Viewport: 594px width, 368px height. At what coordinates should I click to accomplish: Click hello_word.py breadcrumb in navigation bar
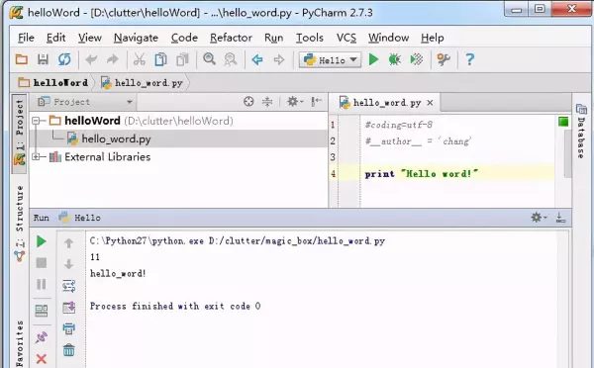142,82
